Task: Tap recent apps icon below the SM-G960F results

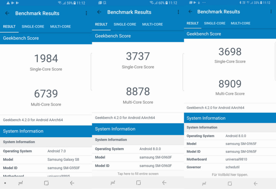Action: (113, 183)
